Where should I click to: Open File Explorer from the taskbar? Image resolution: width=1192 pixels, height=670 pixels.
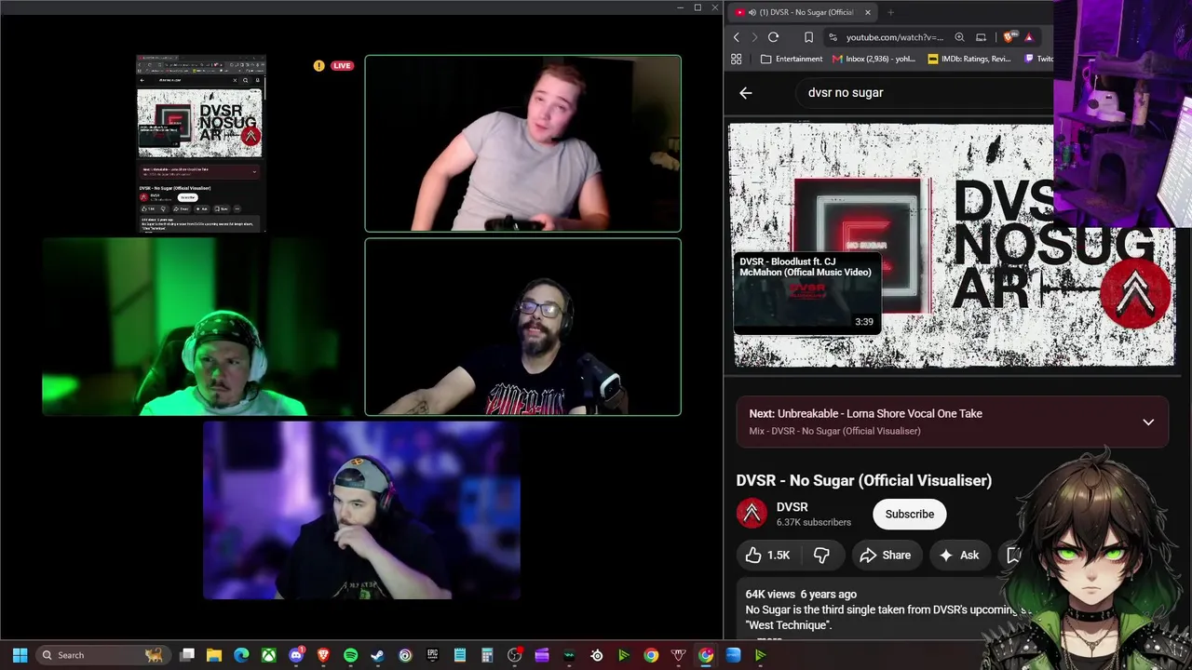pos(214,655)
